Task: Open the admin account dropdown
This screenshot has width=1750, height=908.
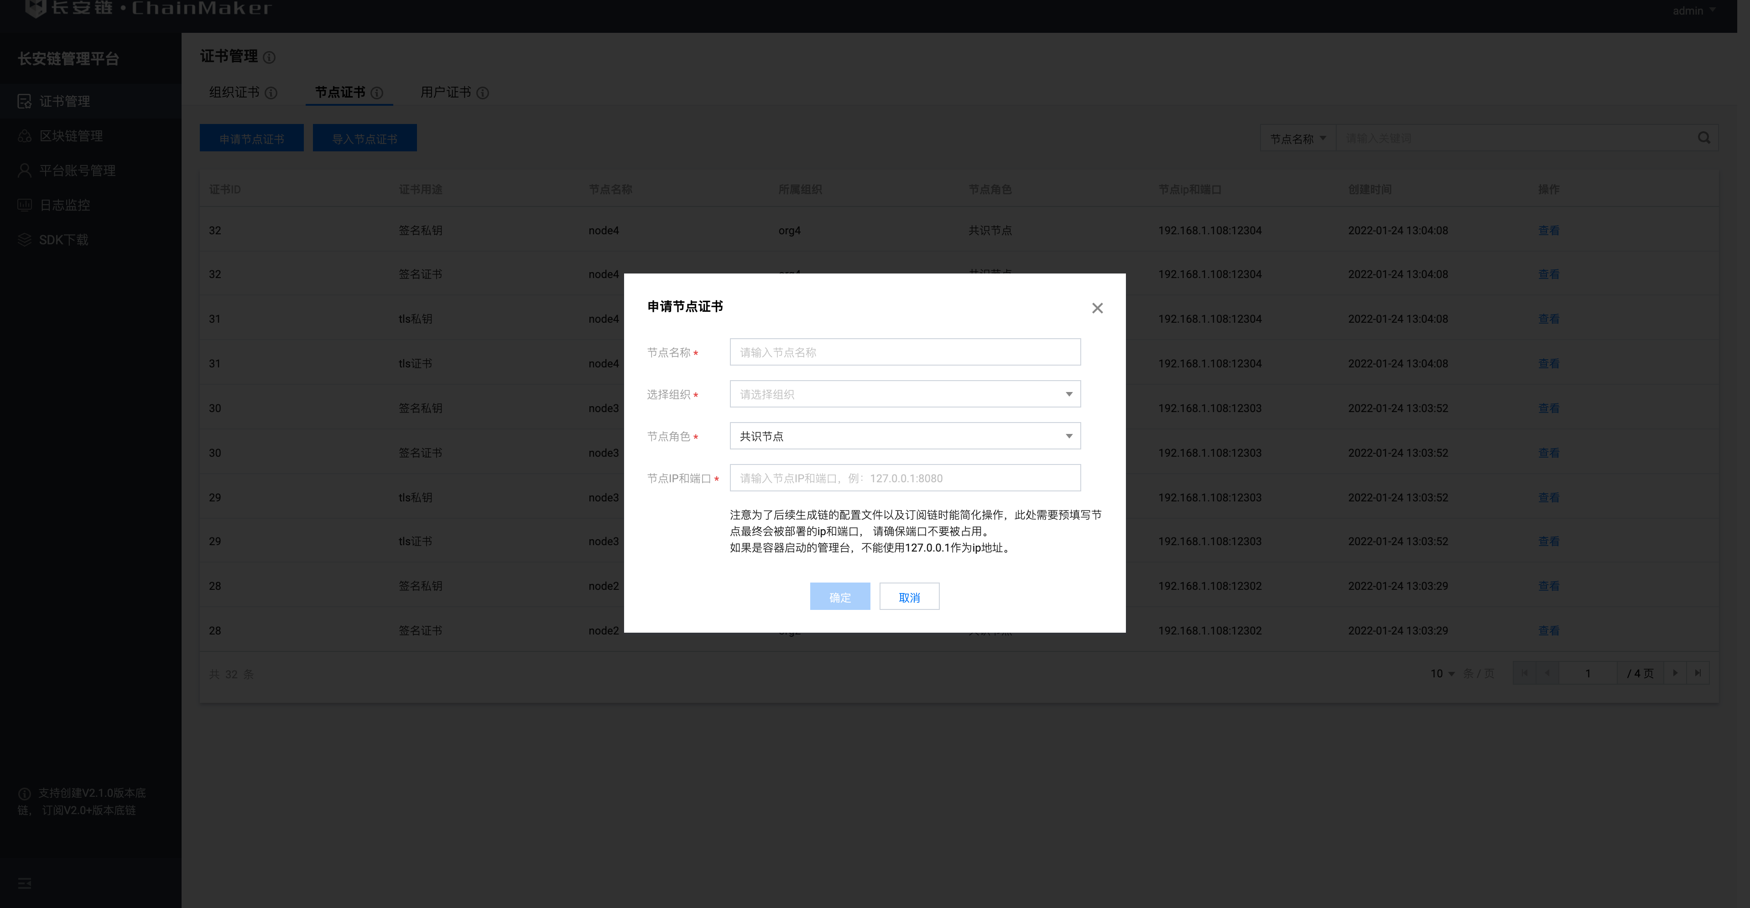Action: click(1694, 10)
